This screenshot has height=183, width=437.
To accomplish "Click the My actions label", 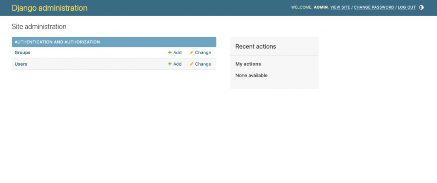I will pos(248,64).
